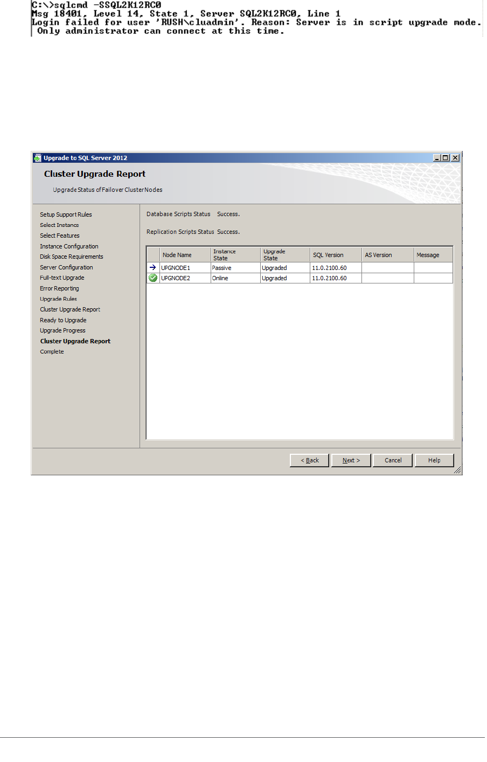This screenshot has width=487, height=762.
Task: Click the Node Name column header
Action: pyautogui.click(x=185, y=255)
